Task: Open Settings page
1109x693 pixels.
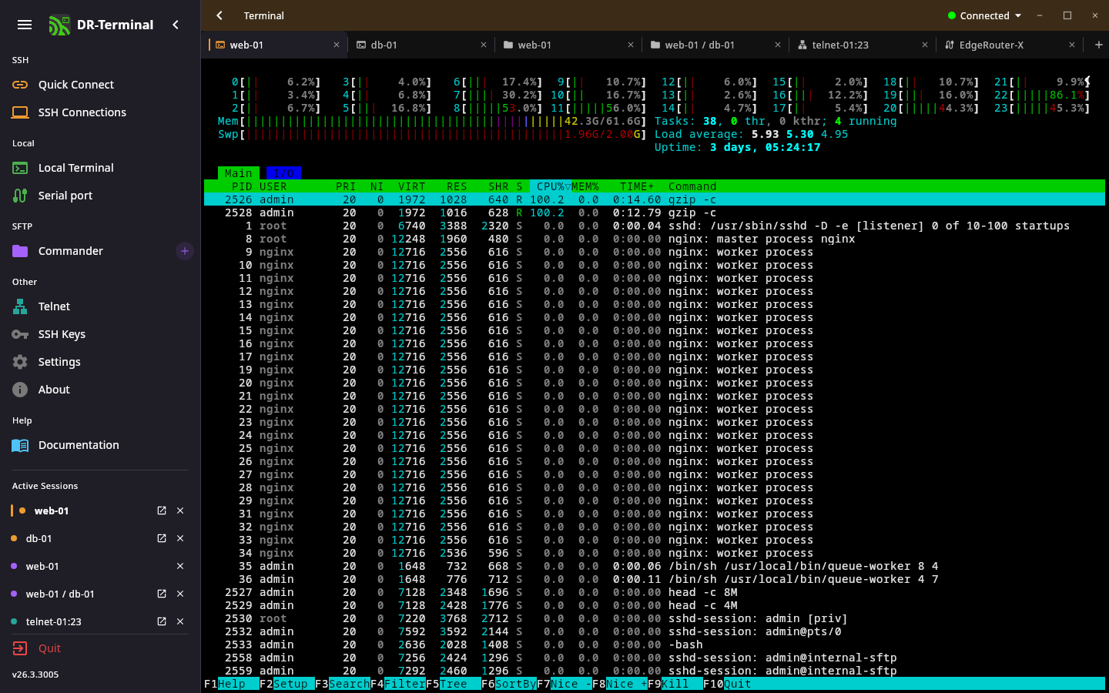Action: click(100, 362)
